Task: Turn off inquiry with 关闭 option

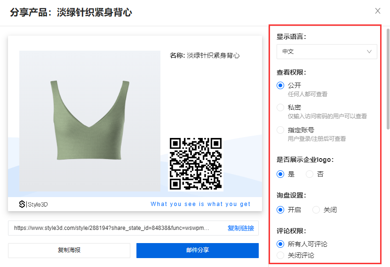Action: (x=316, y=210)
